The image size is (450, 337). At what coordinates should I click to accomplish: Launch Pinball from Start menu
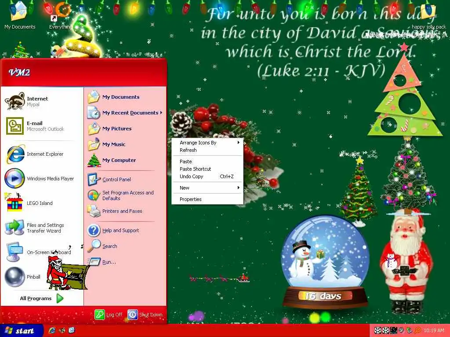click(x=42, y=277)
